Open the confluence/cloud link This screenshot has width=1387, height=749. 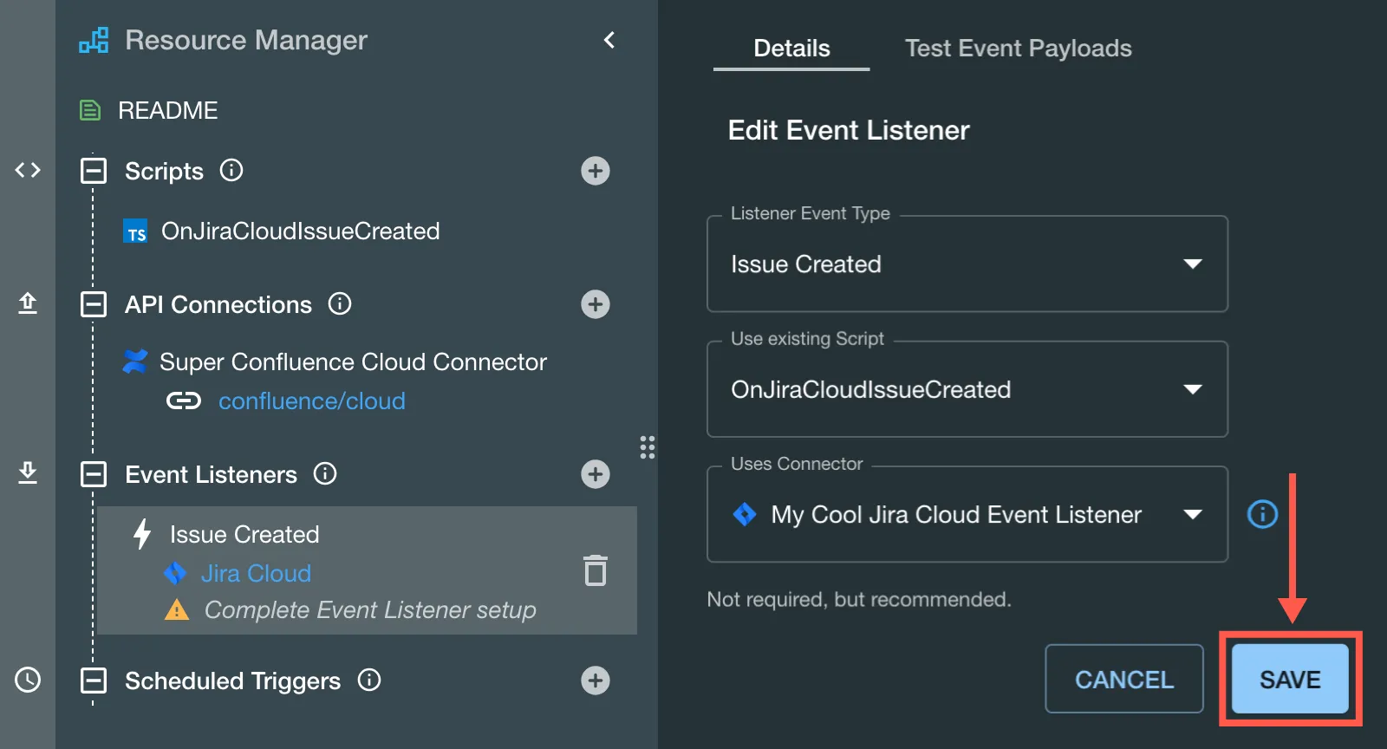pos(312,401)
